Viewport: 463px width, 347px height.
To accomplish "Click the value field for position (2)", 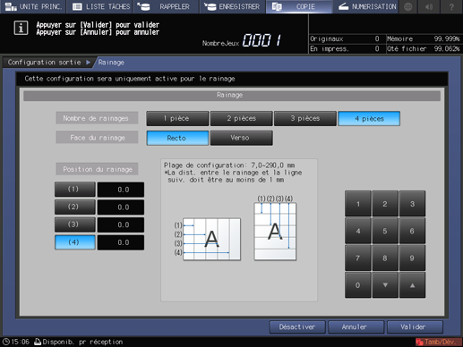I will coord(121,207).
